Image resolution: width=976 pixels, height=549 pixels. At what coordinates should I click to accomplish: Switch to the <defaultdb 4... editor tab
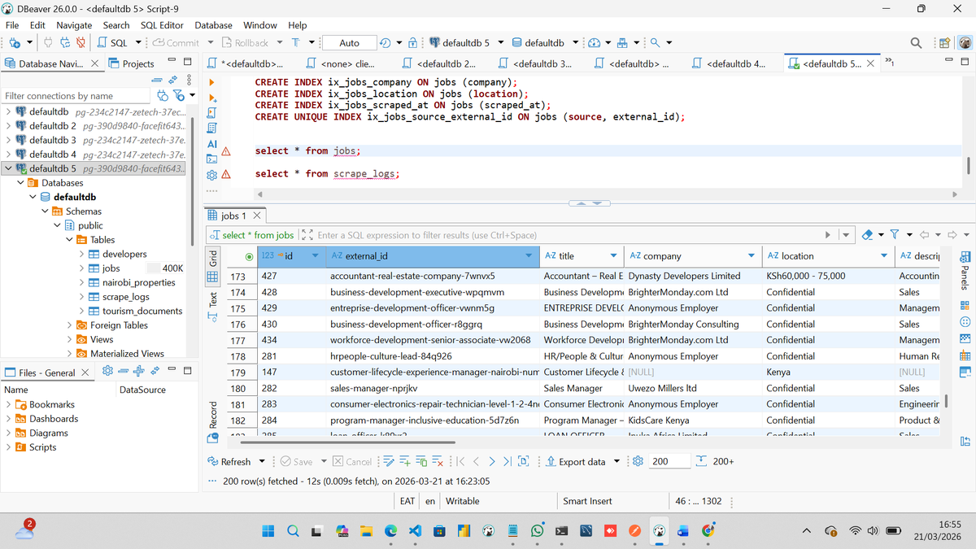pos(730,63)
